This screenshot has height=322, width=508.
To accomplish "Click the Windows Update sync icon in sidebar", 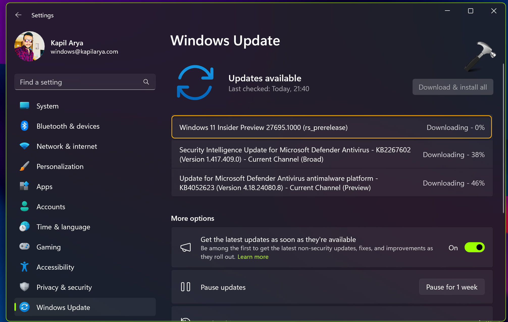I will point(24,307).
